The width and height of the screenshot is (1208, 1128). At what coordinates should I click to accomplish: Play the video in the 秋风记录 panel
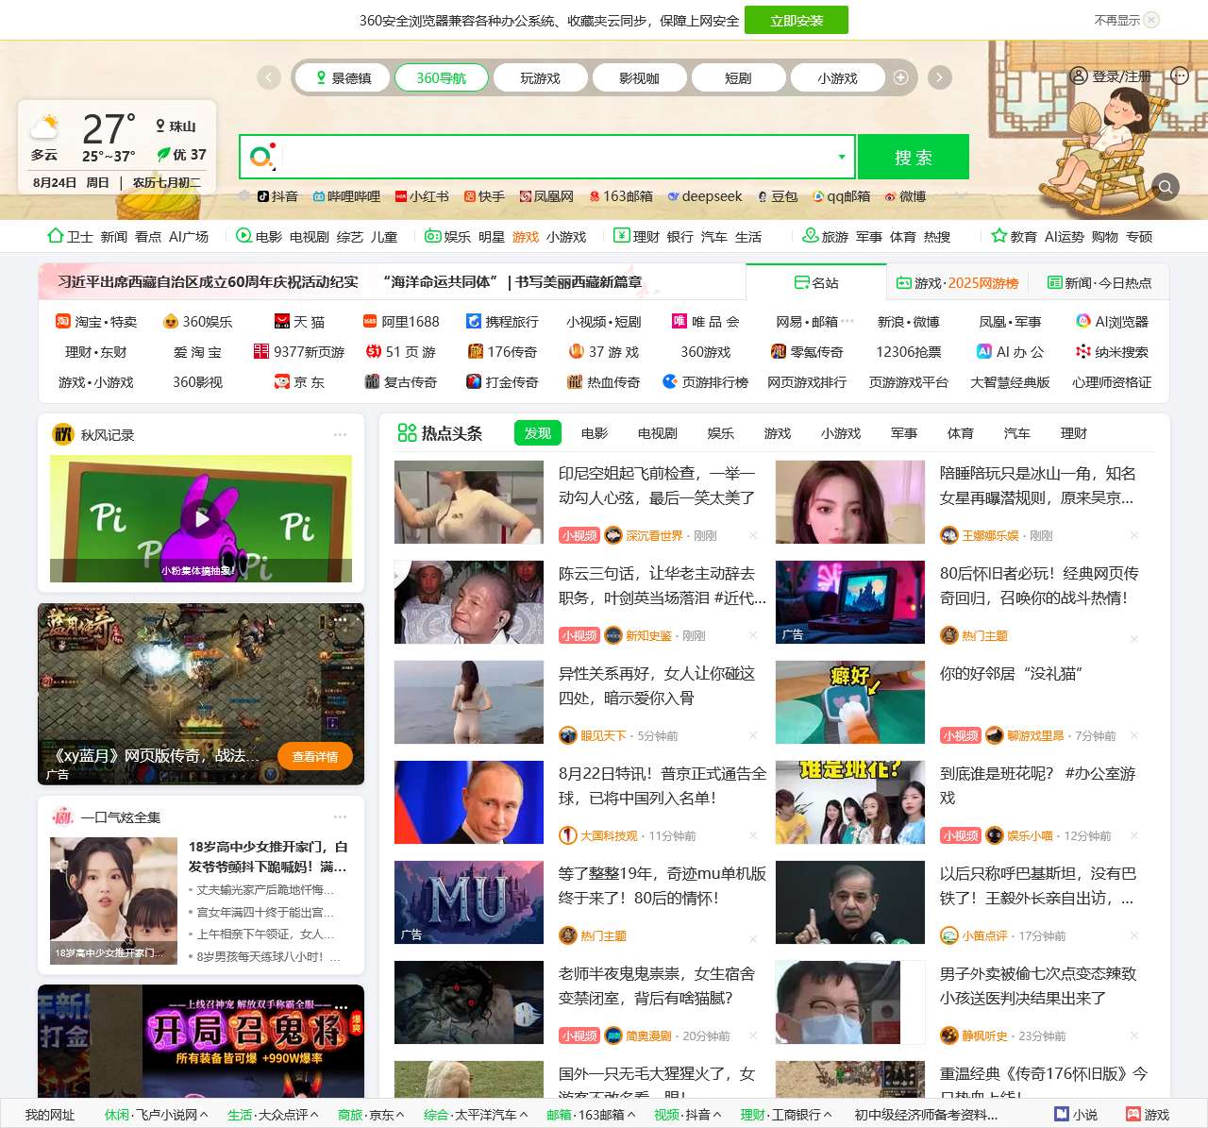[x=201, y=518]
